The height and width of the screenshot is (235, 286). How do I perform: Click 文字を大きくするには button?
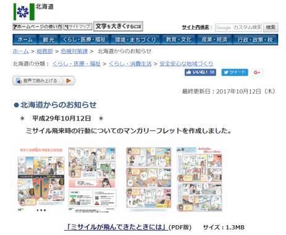tap(118, 27)
